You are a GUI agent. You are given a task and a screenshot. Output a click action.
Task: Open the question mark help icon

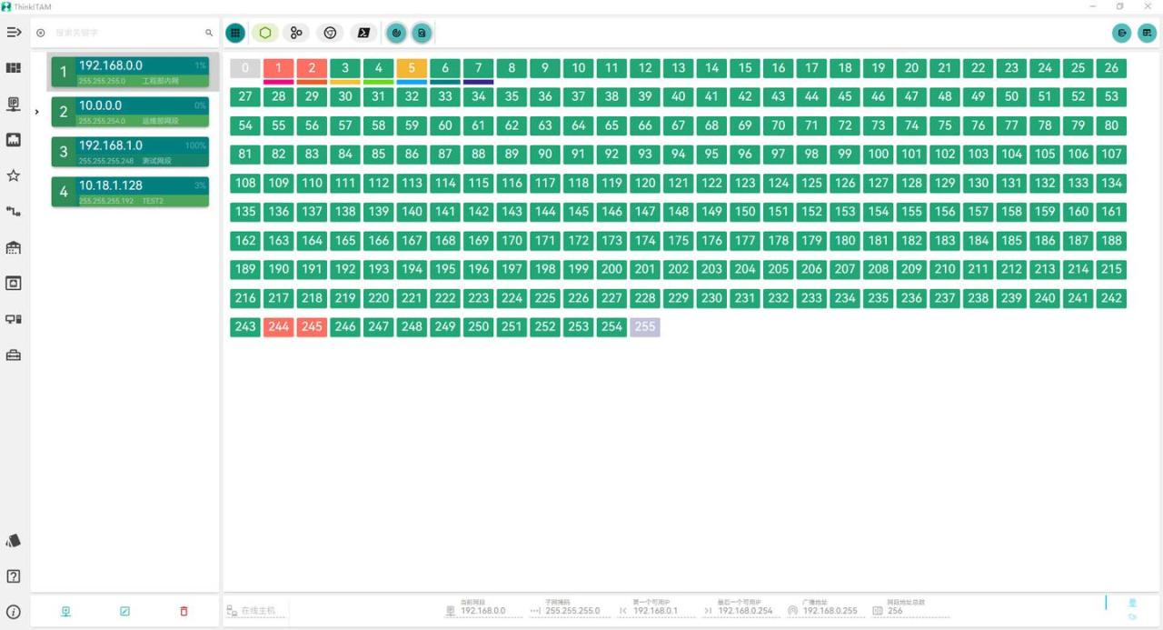point(14,576)
